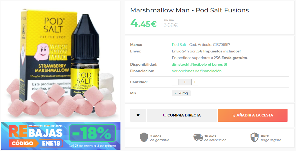This screenshot has width=296, height=151.
Task: Click the COMPRA DIRECTA button
Action: [x=182, y=115]
